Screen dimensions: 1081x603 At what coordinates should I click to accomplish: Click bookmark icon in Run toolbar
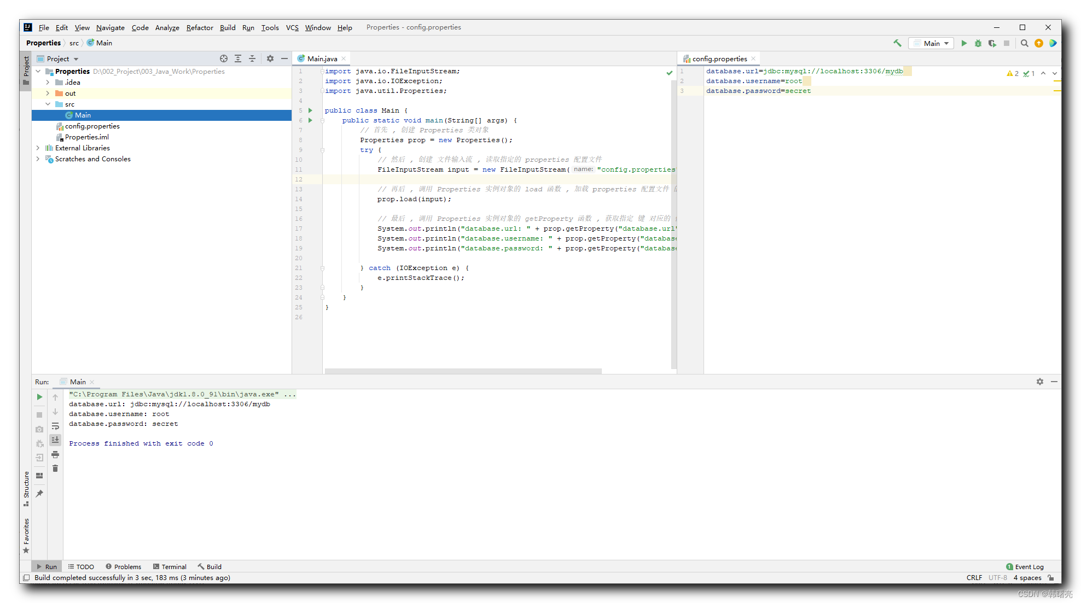40,493
